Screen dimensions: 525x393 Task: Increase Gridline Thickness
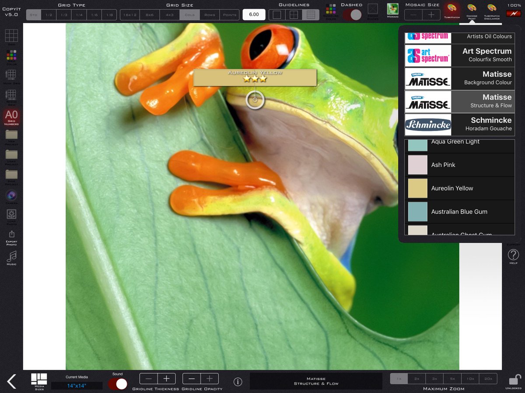pyautogui.click(x=167, y=379)
